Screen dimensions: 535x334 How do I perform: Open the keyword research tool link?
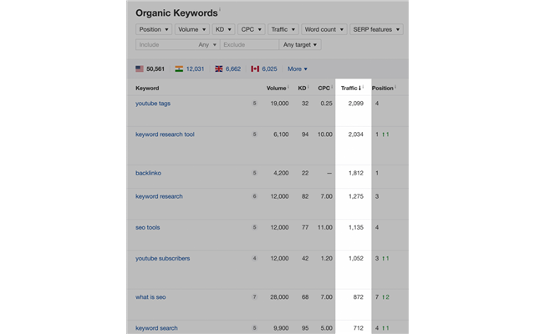coord(165,134)
